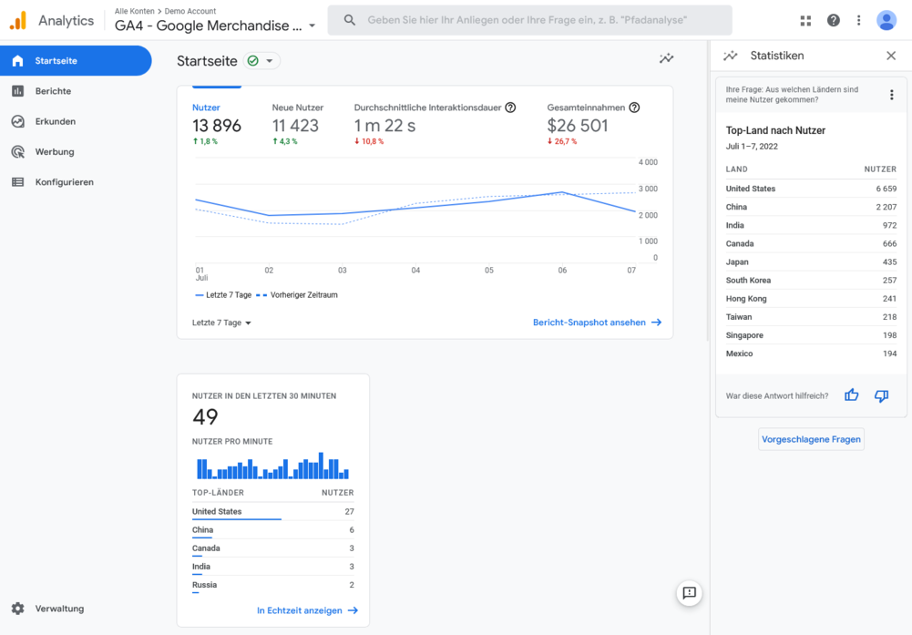The image size is (912, 635).
Task: Expand the Letzte 7 Tage date range dropdown
Action: pos(220,322)
